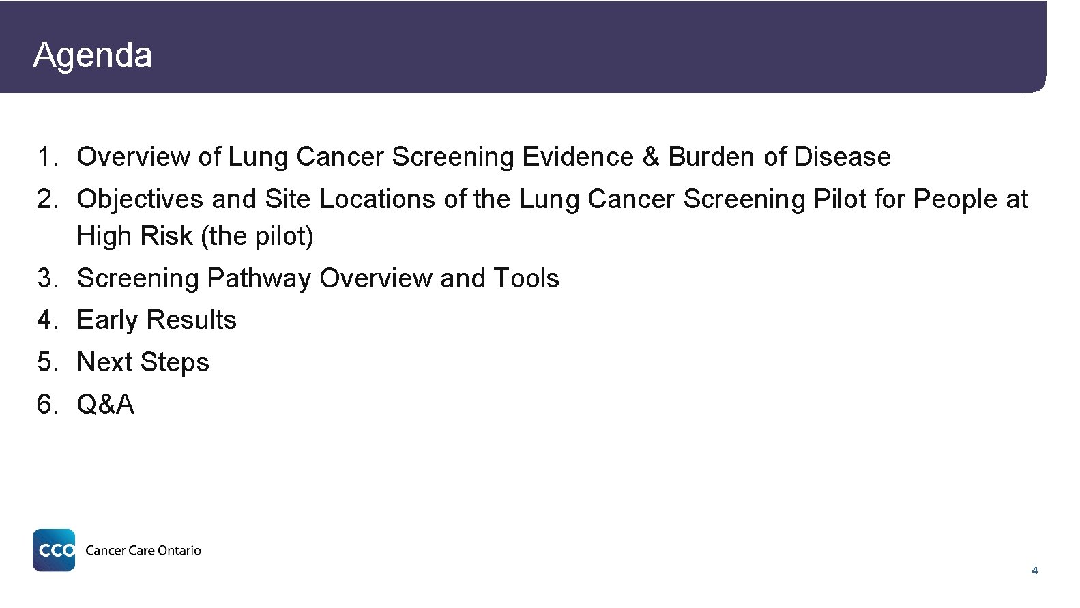This screenshot has height=608, width=1080.
Task: Select Screening Pathway Overview and Tools item
Action: click(x=318, y=278)
